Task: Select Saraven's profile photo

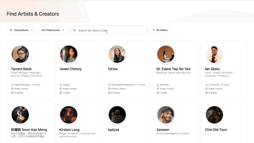Action: click(166, 115)
